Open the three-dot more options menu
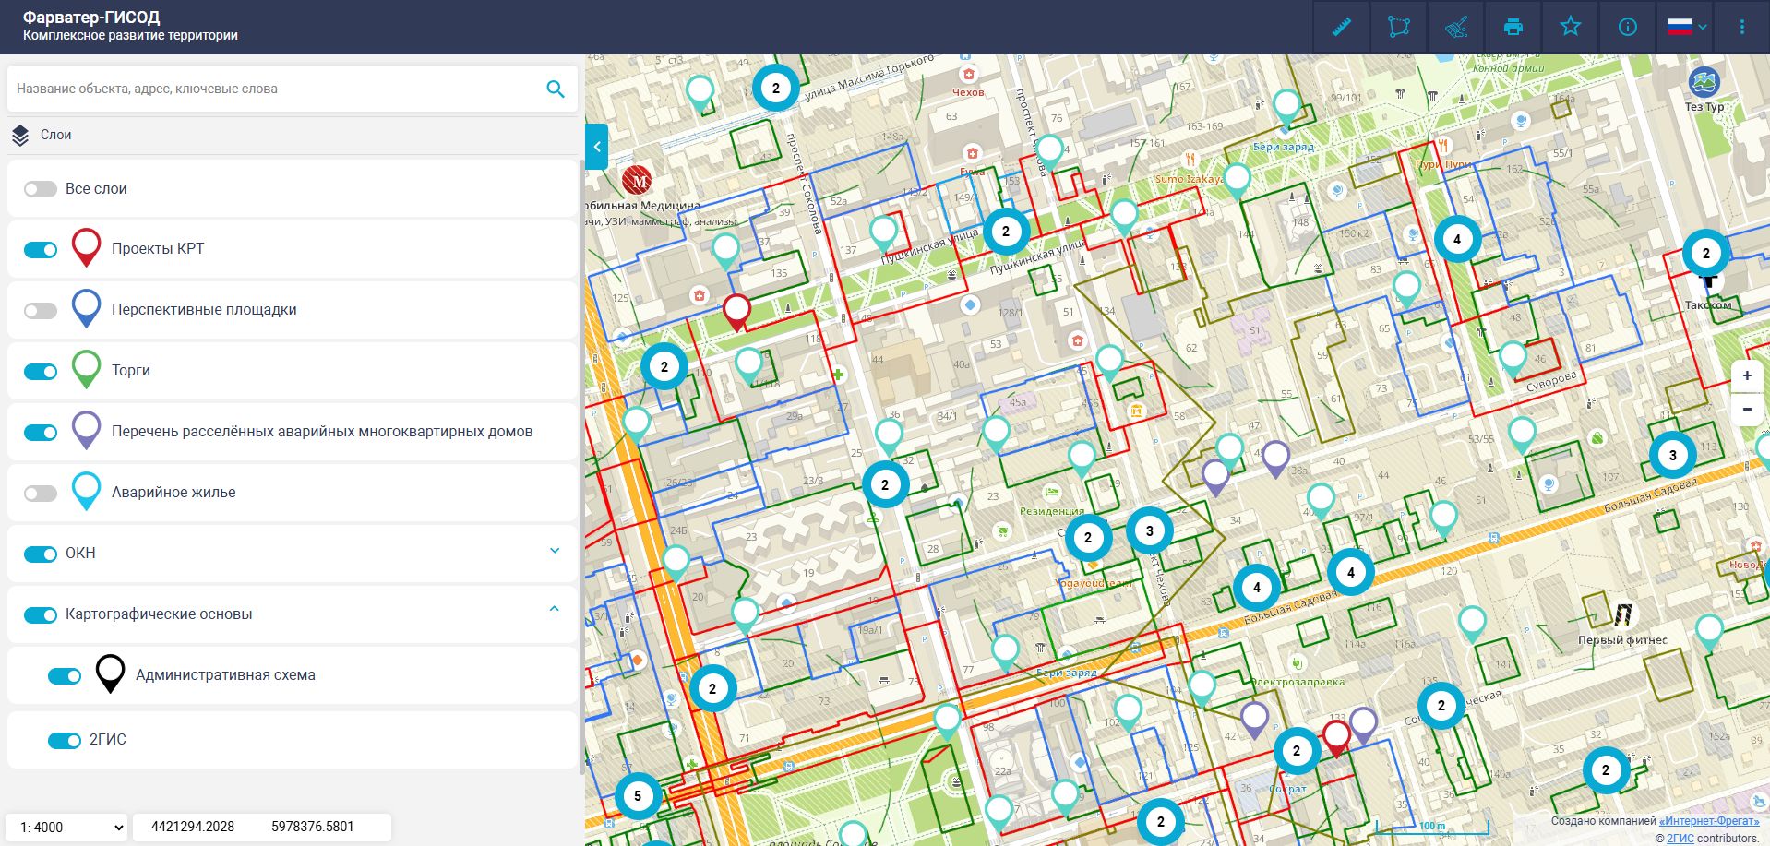The width and height of the screenshot is (1770, 846). pos(1741,27)
